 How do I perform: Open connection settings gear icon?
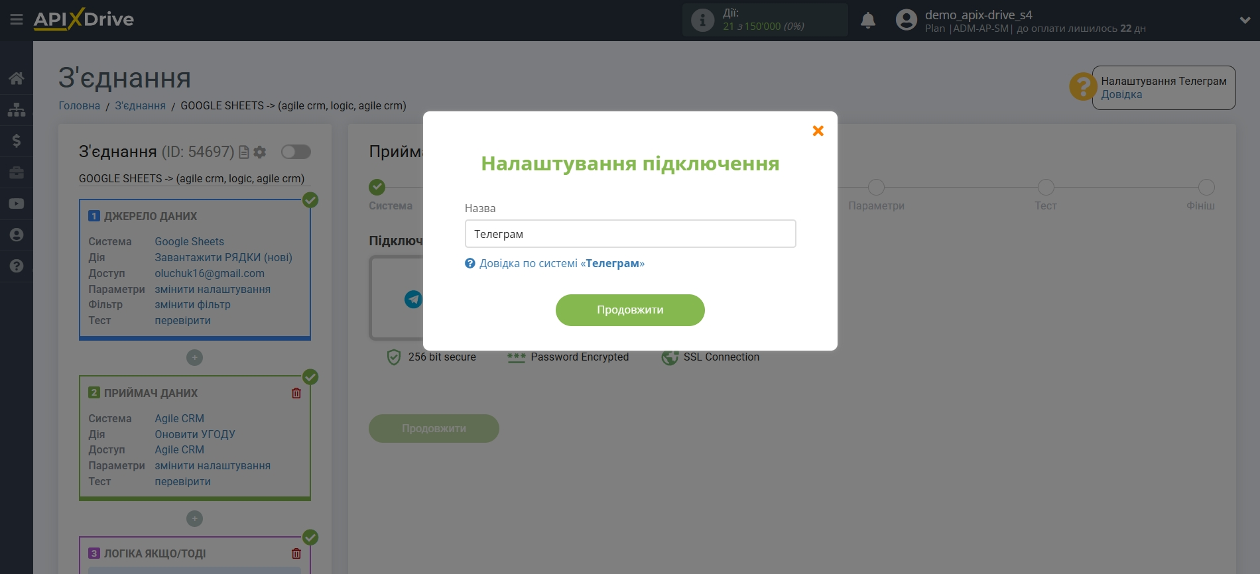tap(260, 152)
